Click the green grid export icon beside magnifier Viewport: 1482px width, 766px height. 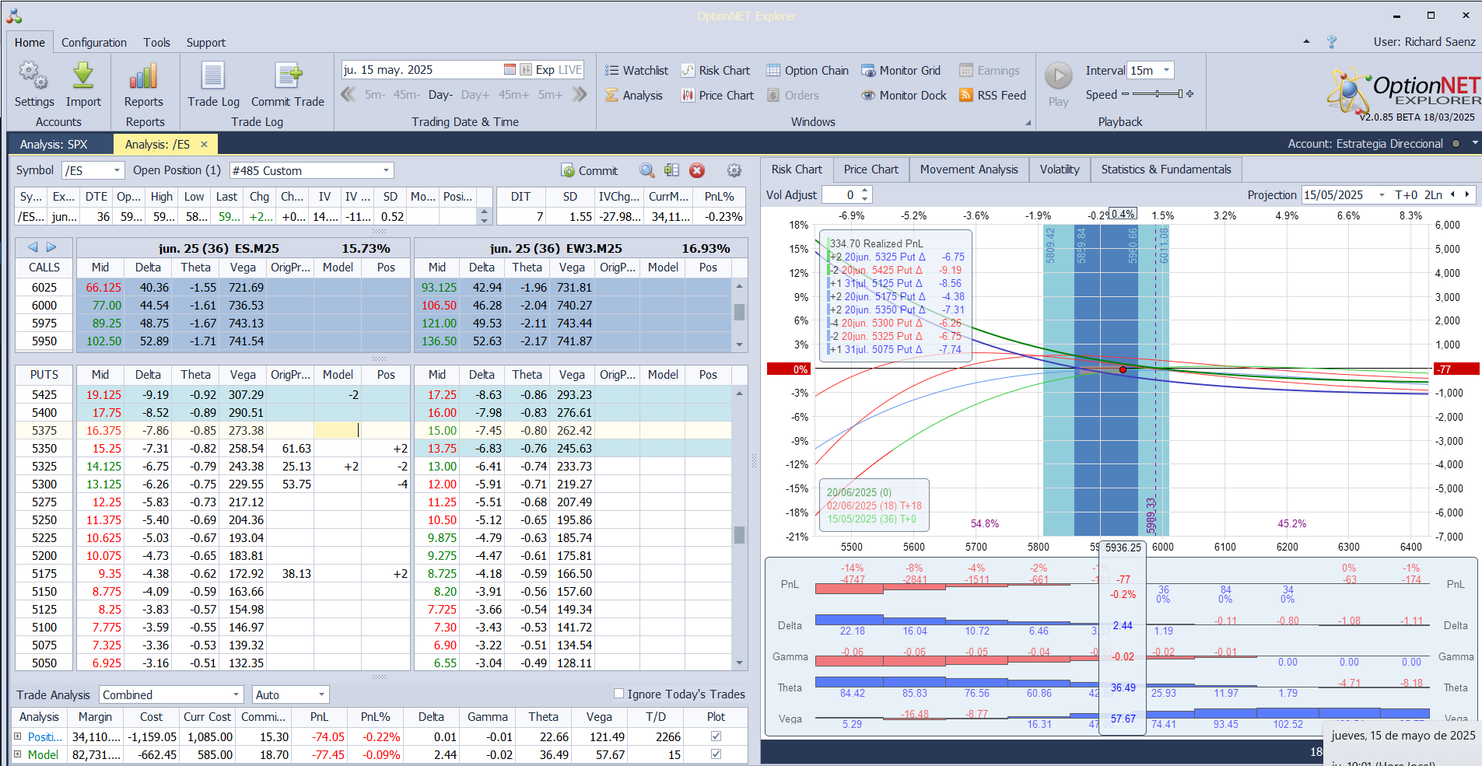(x=672, y=170)
